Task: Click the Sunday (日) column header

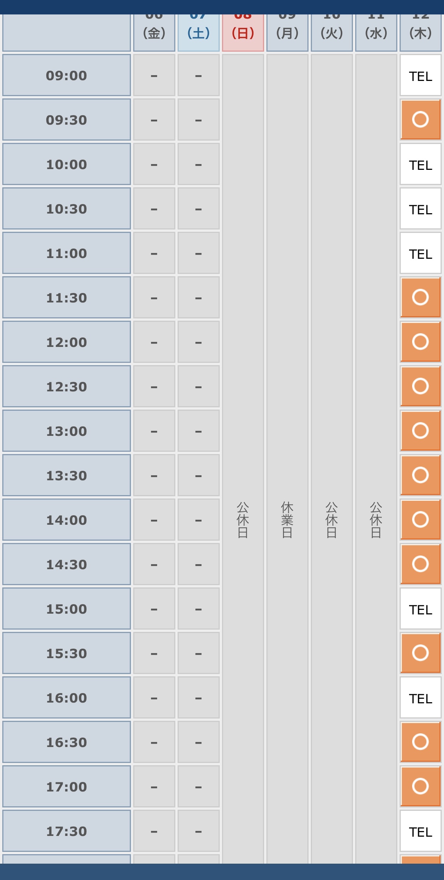Action: tap(243, 33)
